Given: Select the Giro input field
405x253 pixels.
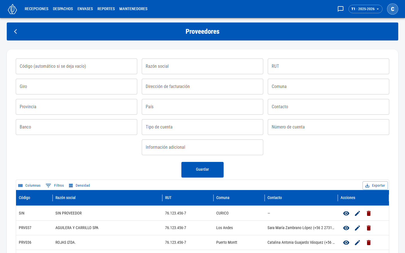Looking at the screenshot, I should pos(76,87).
